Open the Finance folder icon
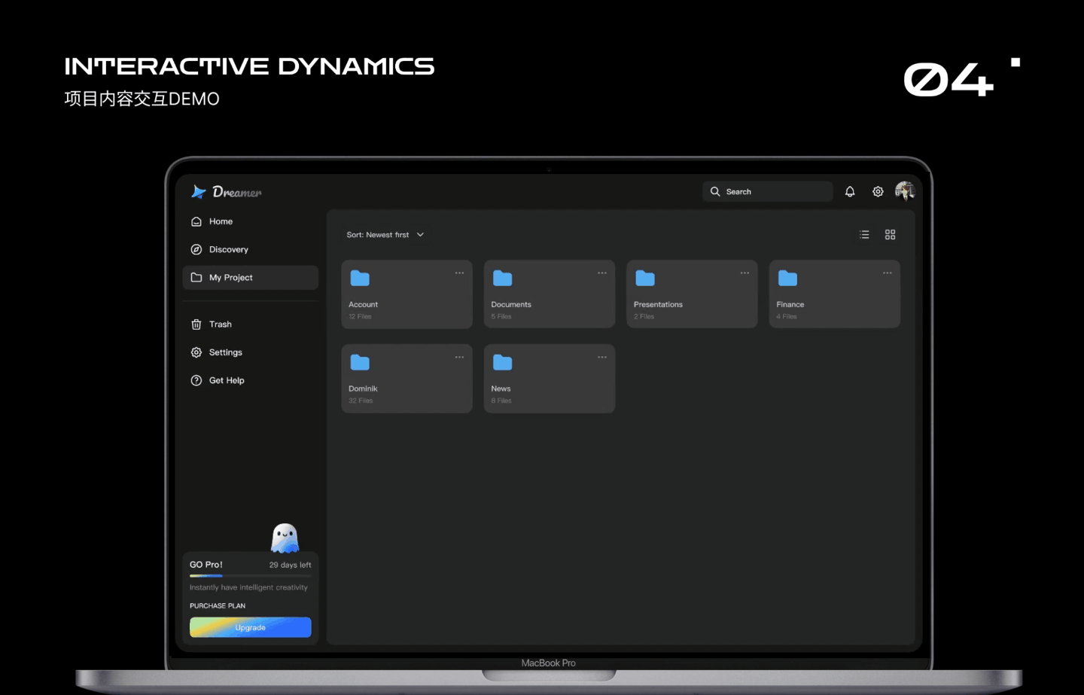The width and height of the screenshot is (1084, 695). click(x=787, y=279)
